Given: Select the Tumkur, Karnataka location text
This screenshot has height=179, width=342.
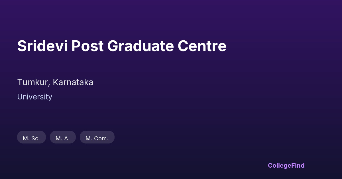Looking at the screenshot, I should pos(55,82).
